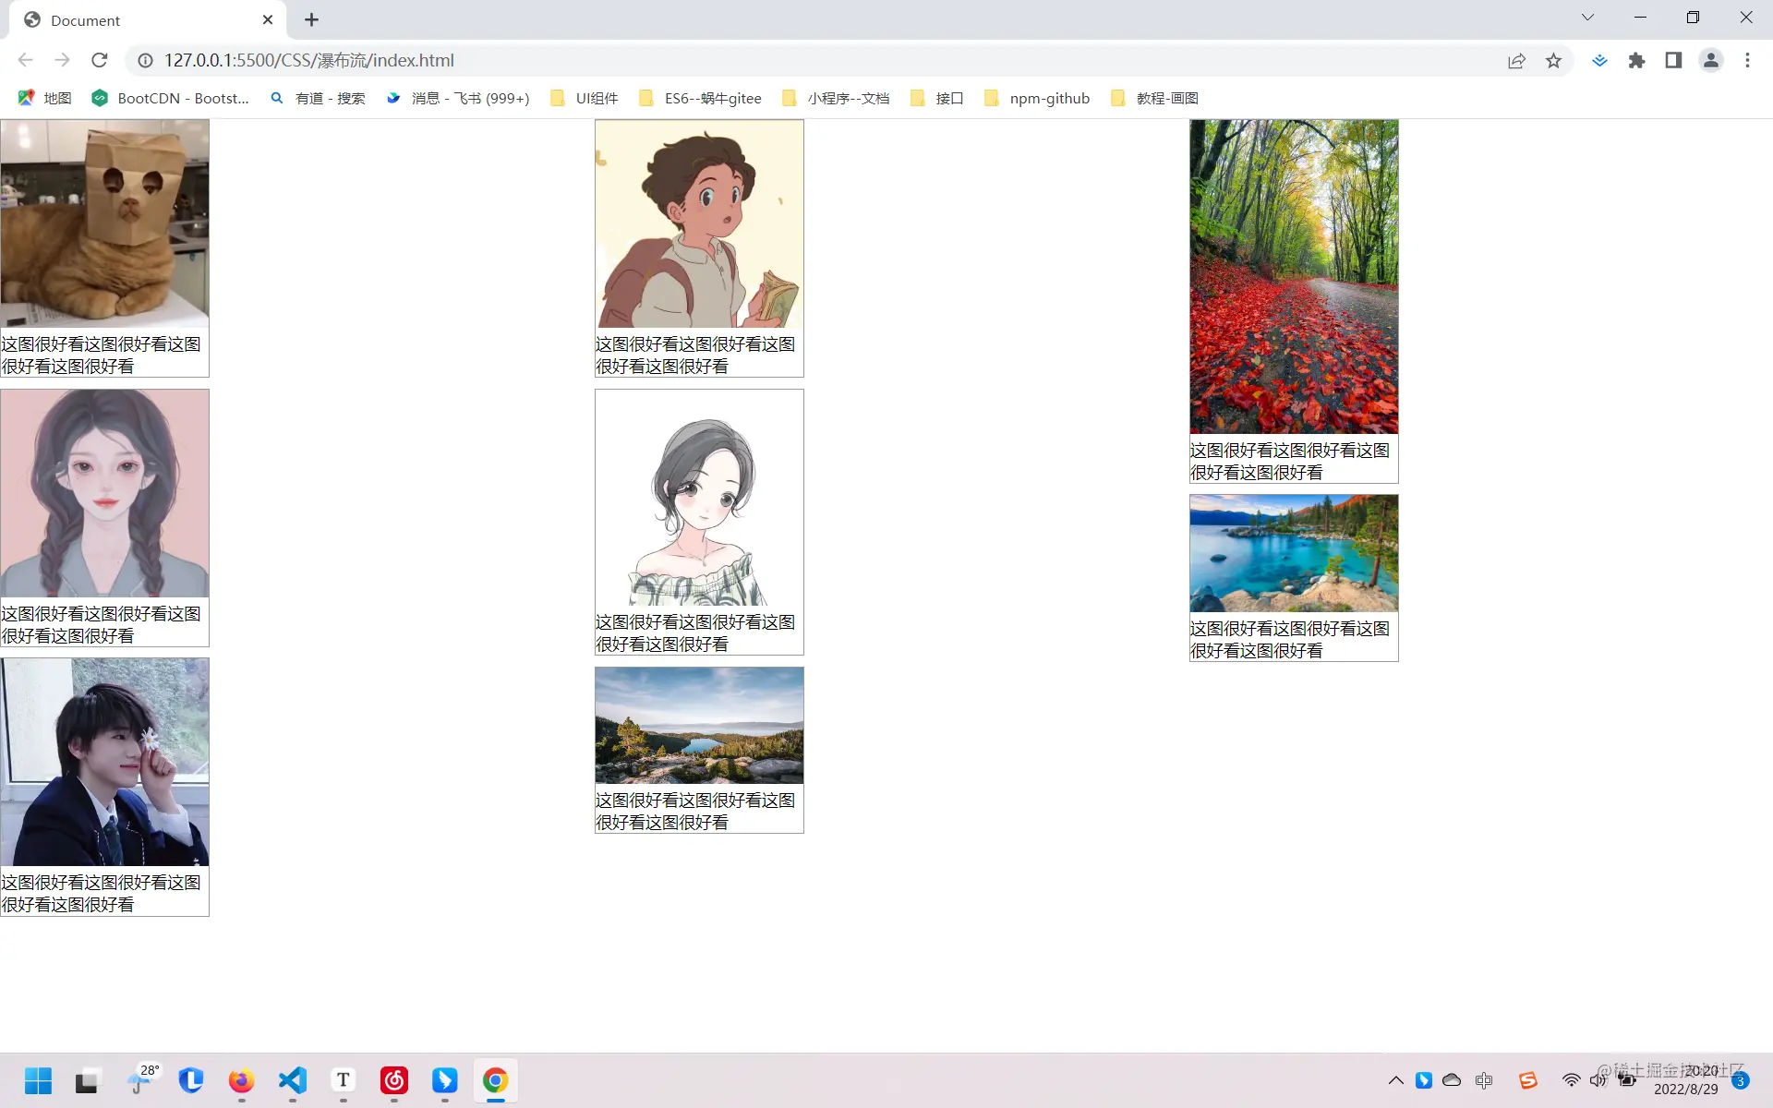Toggle the browser side panel
This screenshot has width=1773, height=1108.
click(x=1673, y=60)
